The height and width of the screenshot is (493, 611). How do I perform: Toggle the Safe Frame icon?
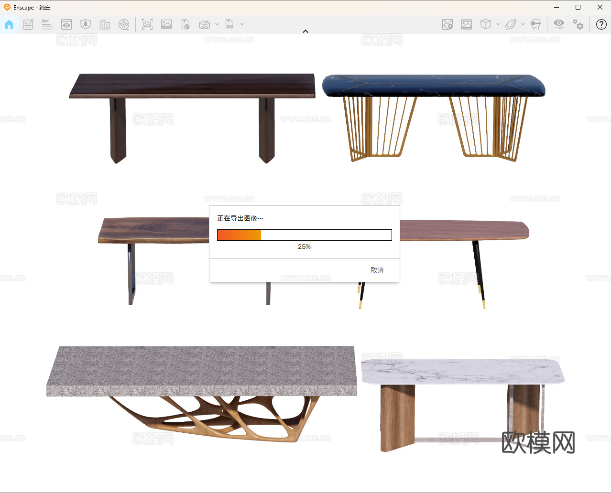(467, 24)
